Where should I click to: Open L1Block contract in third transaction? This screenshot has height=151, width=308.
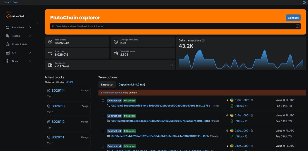239,136
